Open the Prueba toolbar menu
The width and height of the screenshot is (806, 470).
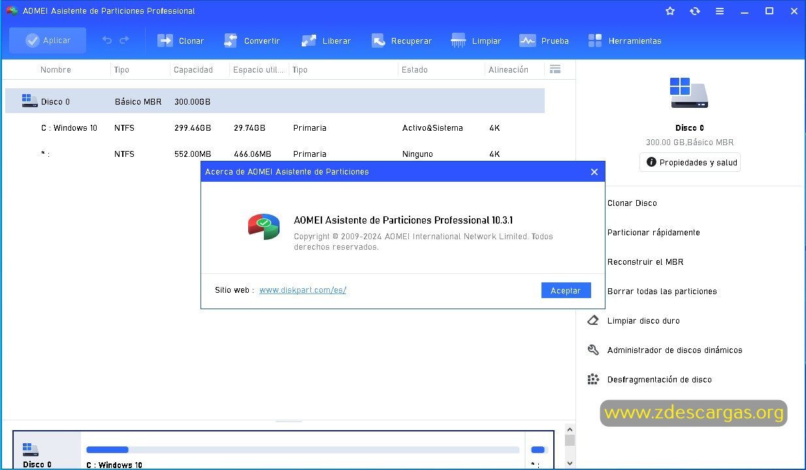543,41
